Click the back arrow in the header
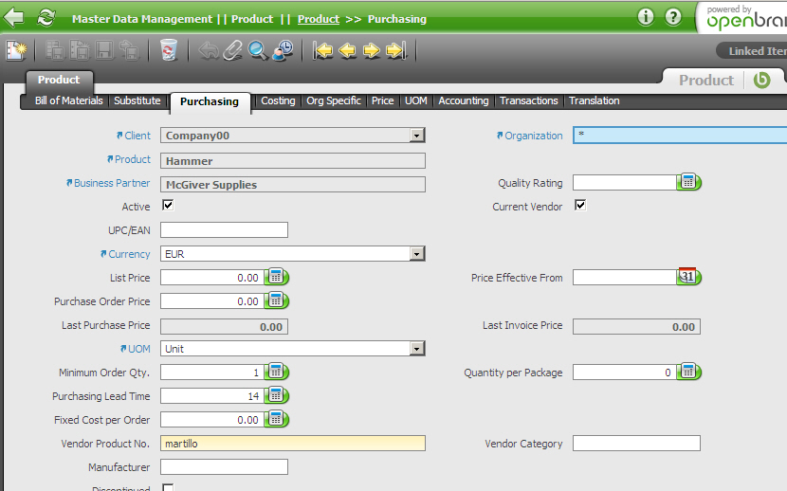Image resolution: width=787 pixels, height=491 pixels. coord(14,18)
